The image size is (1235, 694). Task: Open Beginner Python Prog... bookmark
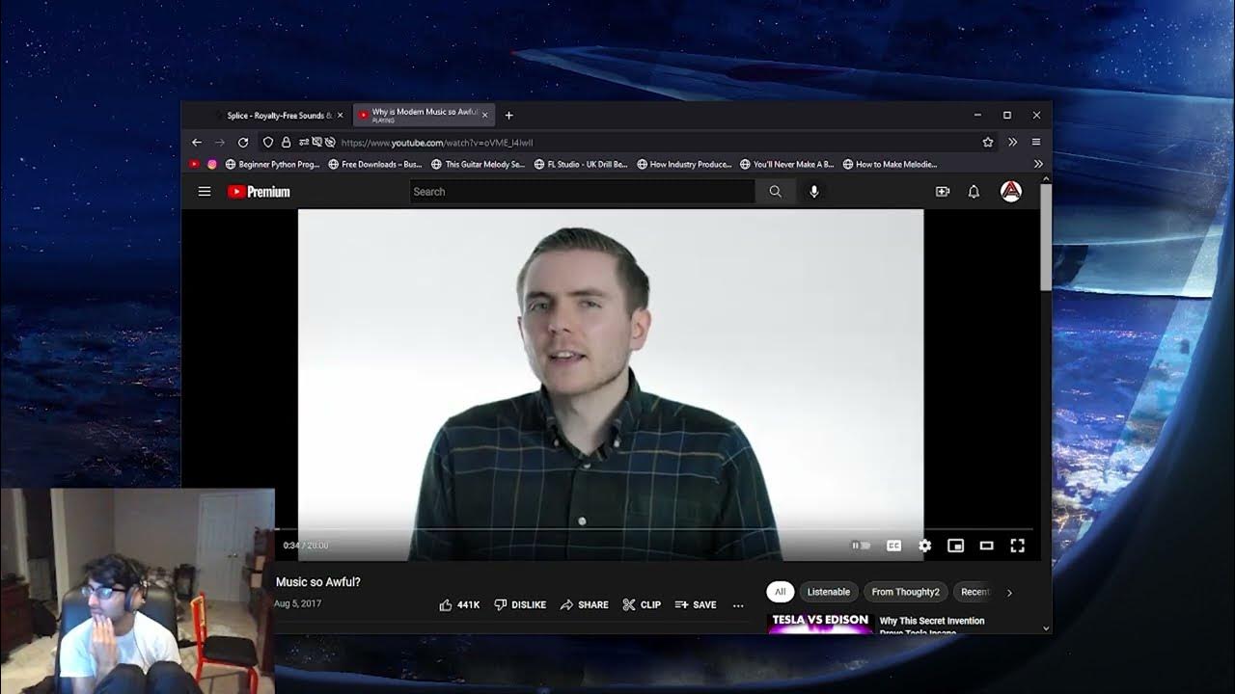click(x=272, y=164)
